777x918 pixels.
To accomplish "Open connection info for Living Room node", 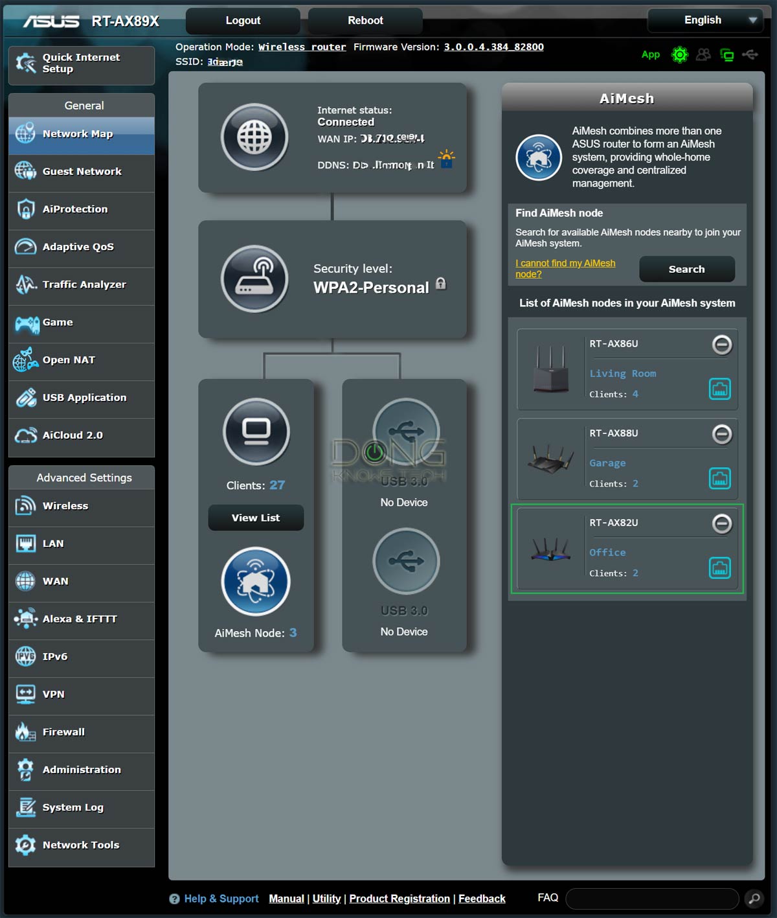I will tap(719, 389).
